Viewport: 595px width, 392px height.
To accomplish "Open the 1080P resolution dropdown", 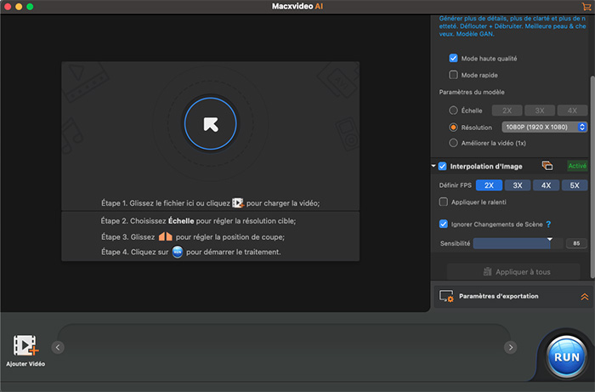I will 544,128.
